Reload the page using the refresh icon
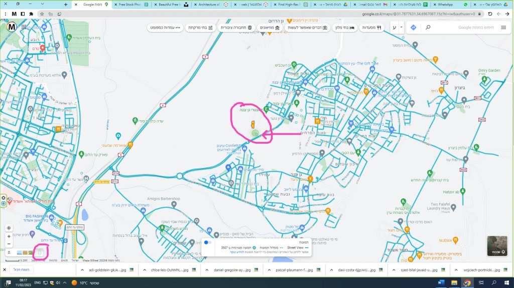Image resolution: width=514 pixels, height=288 pixels. point(490,14)
